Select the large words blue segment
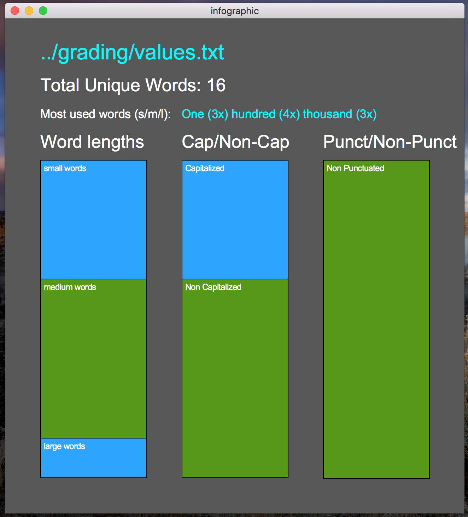The height and width of the screenshot is (517, 468). [x=93, y=458]
